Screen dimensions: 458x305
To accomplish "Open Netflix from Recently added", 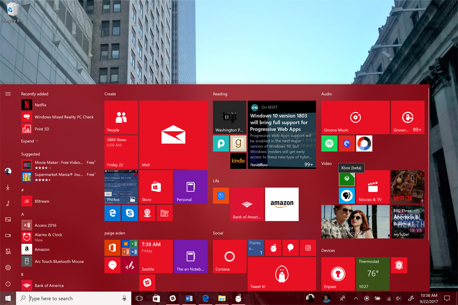I will point(58,105).
